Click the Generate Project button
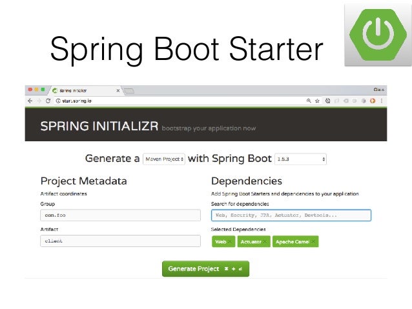The height and width of the screenshot is (309, 412). coord(206,269)
